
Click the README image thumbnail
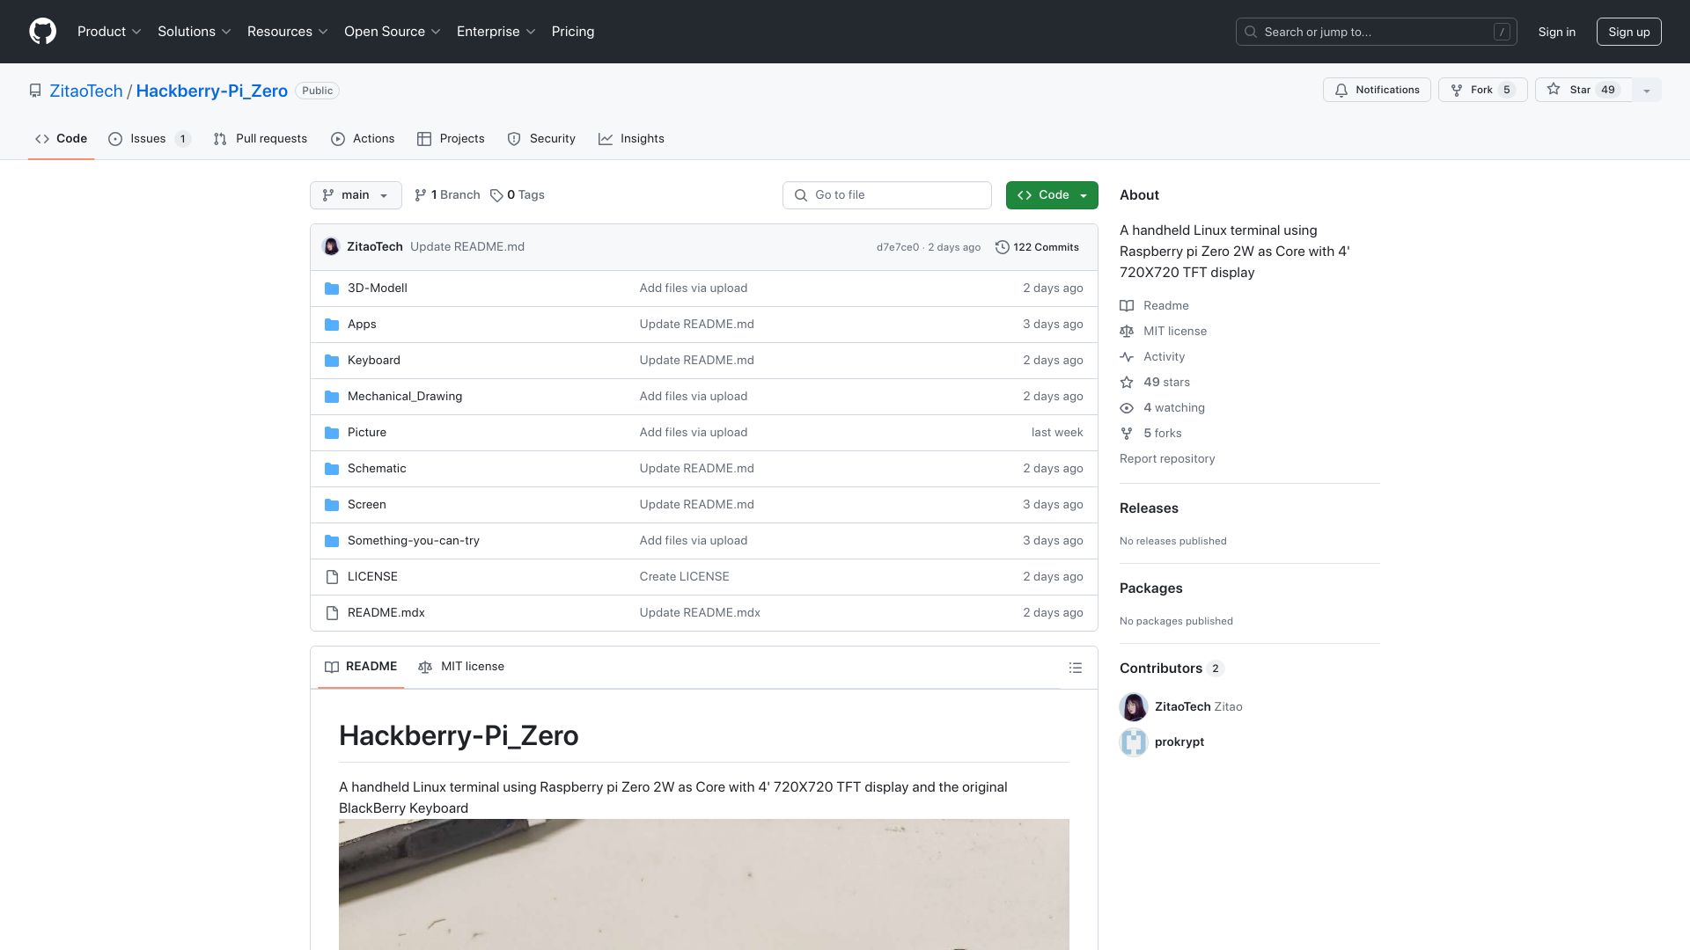[704, 884]
